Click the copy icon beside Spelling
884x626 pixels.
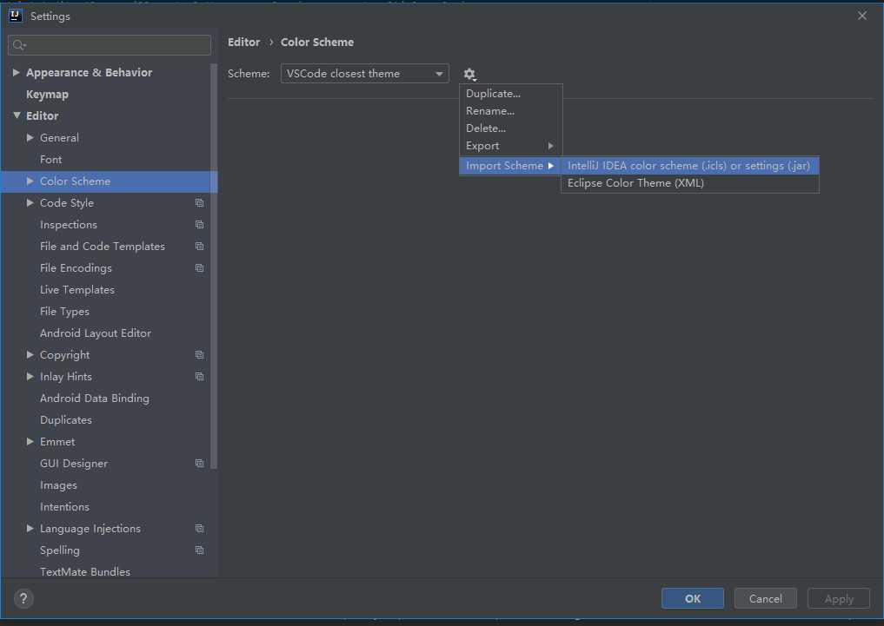(199, 550)
